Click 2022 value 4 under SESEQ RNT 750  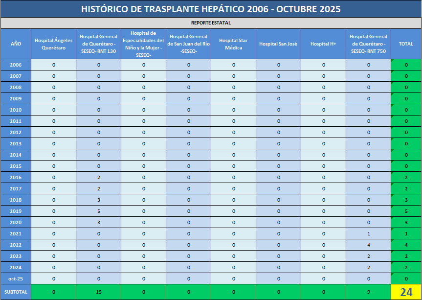(x=369, y=245)
